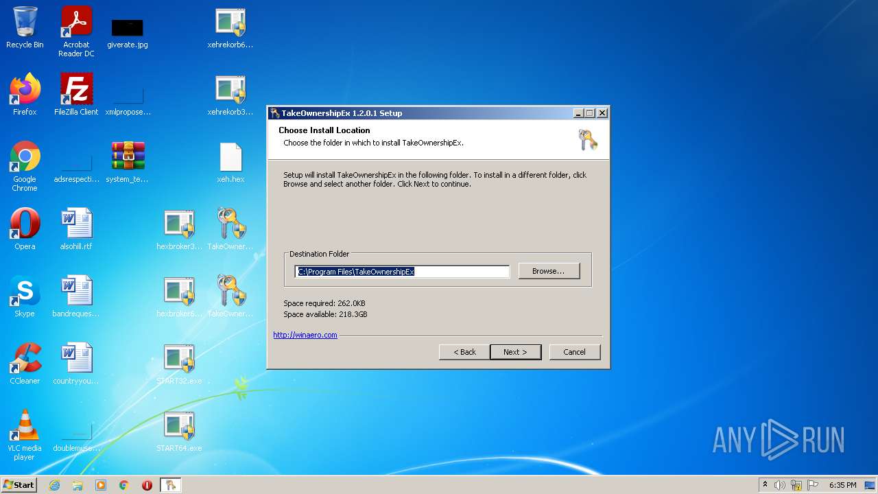Select the xehrekorb6 desktop icon
Image resolution: width=878 pixels, height=494 pixels.
click(230, 27)
